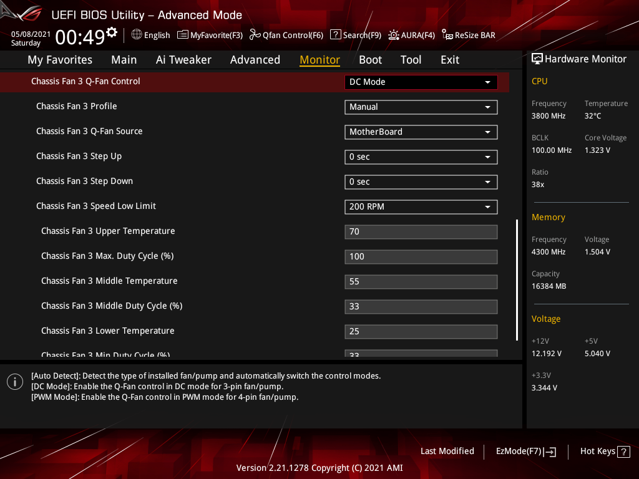Select the Monitor tab

tap(320, 60)
